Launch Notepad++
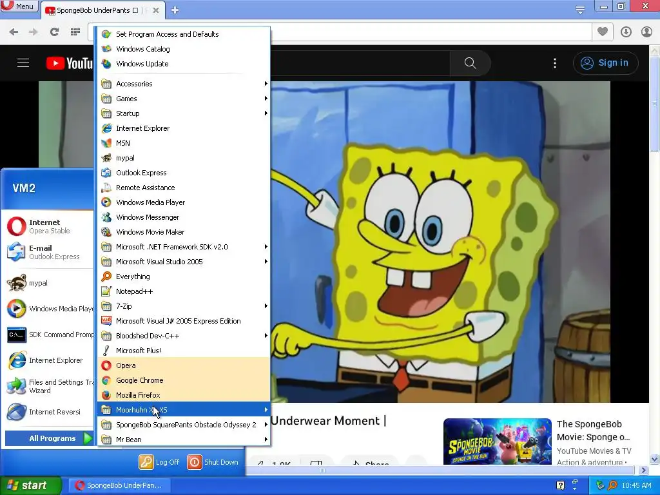The image size is (660, 495). click(x=184, y=291)
